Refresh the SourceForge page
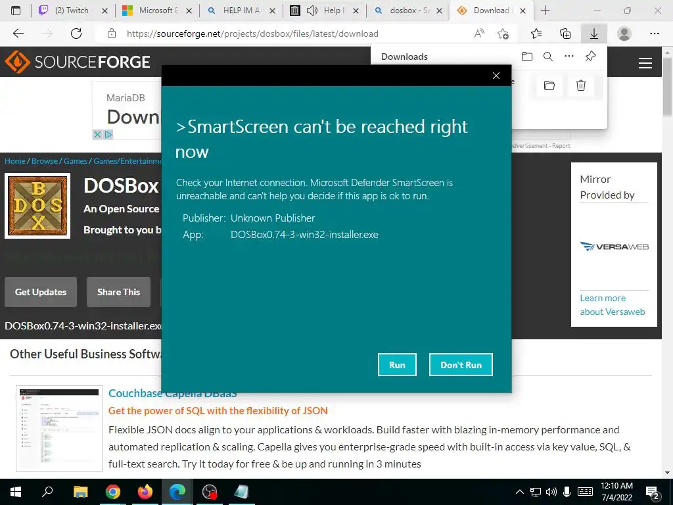 coord(76,34)
